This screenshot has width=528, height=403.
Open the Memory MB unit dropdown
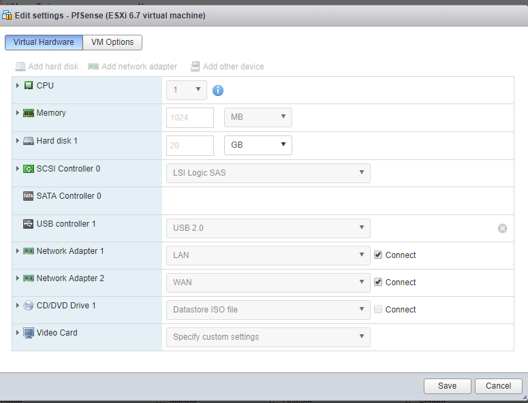point(258,117)
